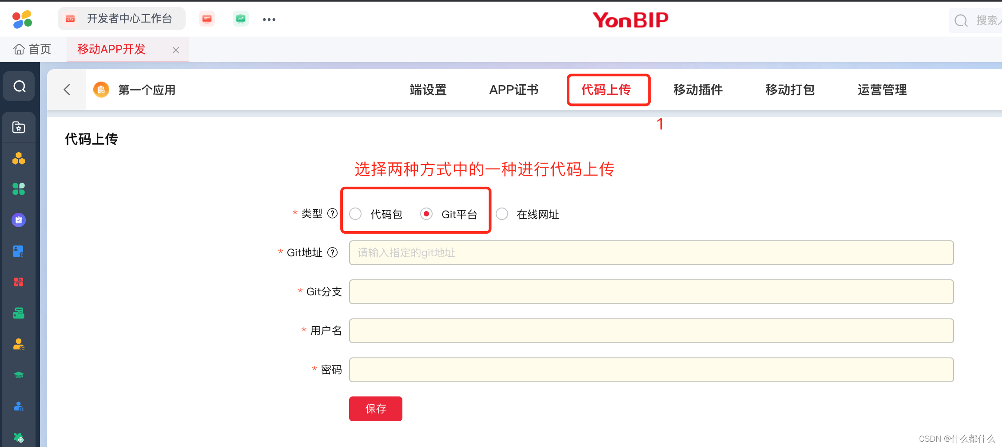The width and height of the screenshot is (1002, 447).
Task: Go back using the left chevron arrow
Action: [67, 90]
